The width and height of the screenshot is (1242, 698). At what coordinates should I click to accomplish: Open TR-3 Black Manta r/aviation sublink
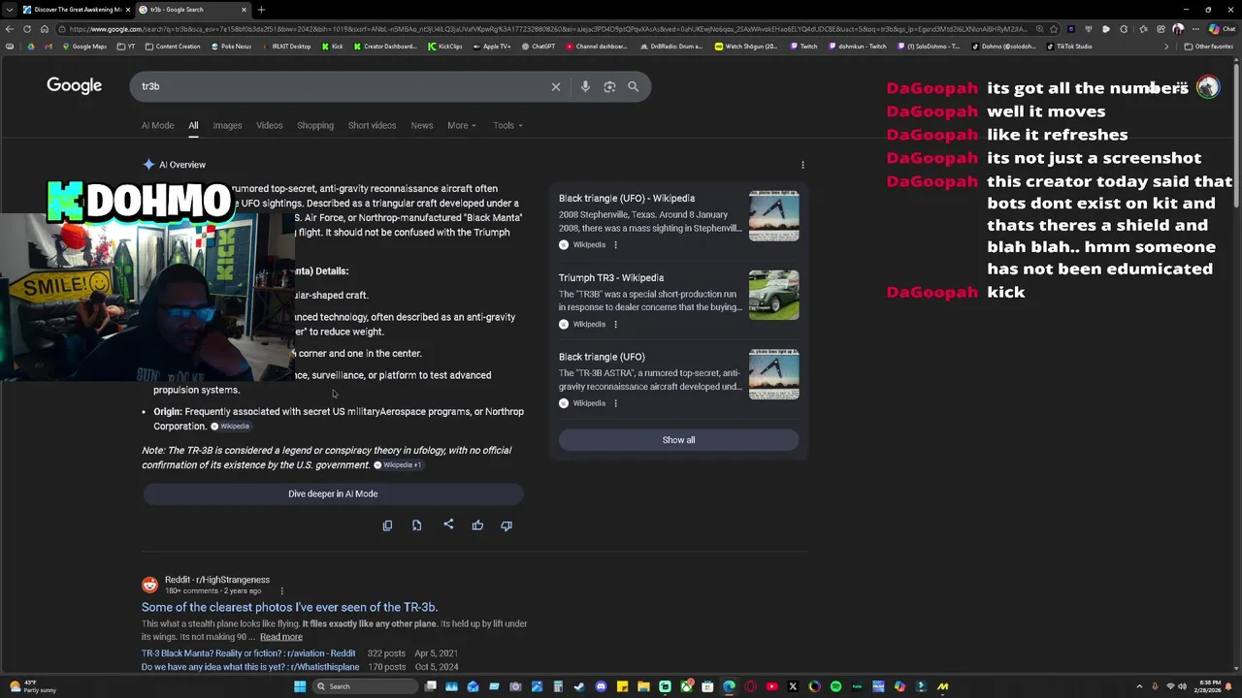(248, 653)
